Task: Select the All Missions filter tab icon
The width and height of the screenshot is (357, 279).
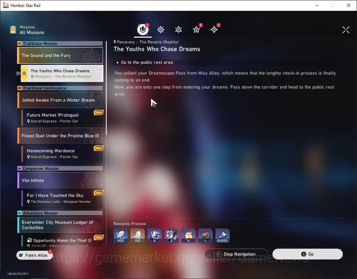Action: [143, 29]
